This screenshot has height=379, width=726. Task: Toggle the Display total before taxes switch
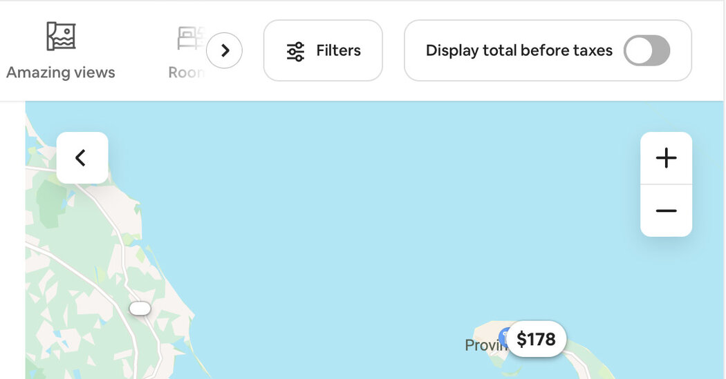click(x=646, y=50)
